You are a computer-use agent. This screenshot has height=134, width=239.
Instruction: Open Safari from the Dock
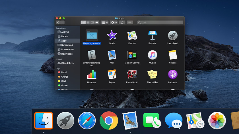tap(87, 120)
